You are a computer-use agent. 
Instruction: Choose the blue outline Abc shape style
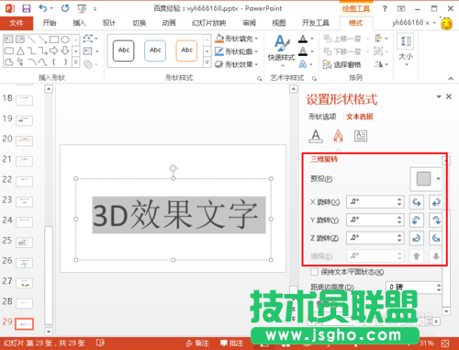(x=155, y=51)
